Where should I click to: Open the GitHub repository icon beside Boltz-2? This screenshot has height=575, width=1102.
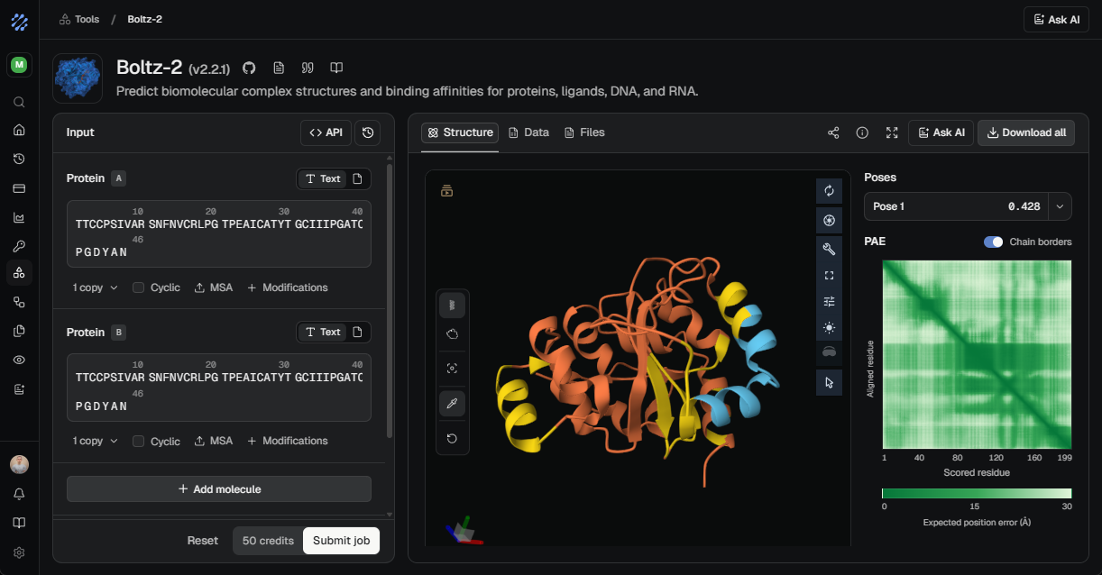point(250,68)
